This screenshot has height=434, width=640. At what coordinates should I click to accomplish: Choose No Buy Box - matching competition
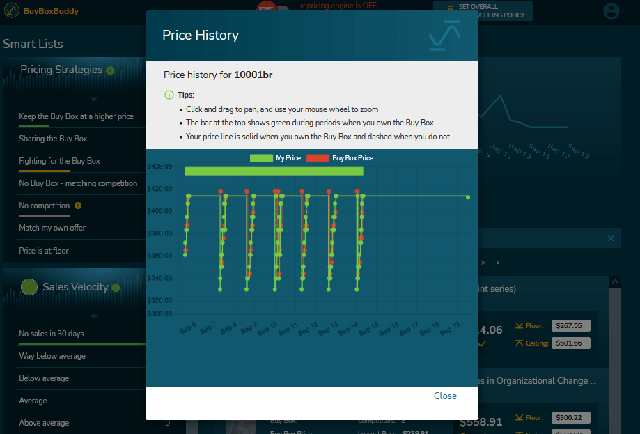pyautogui.click(x=78, y=183)
